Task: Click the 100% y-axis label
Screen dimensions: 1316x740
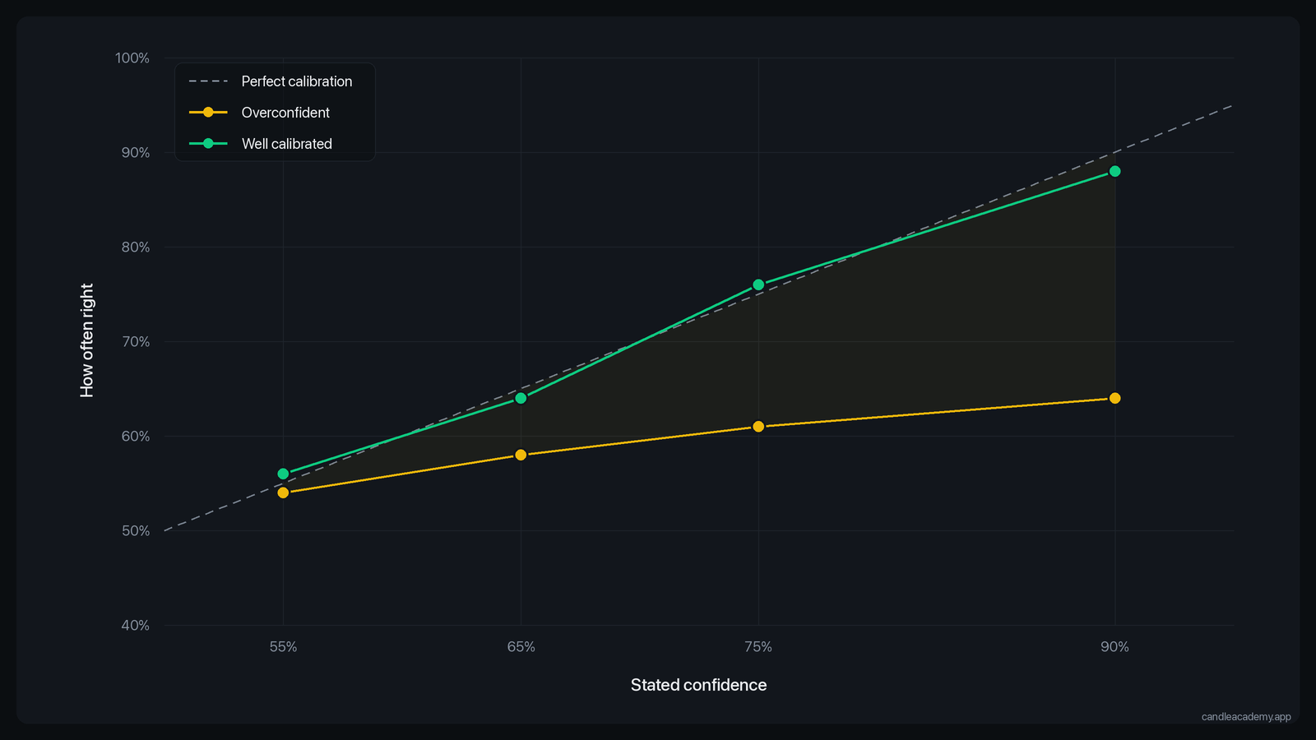Action: [132, 58]
